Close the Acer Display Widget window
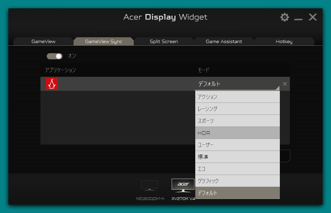 pos(313,17)
